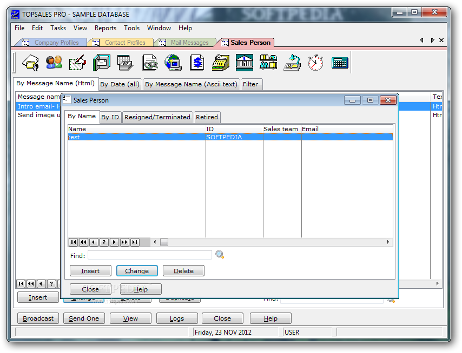Click the Logs button
Image resolution: width=462 pixels, height=353 pixels.
point(177,318)
